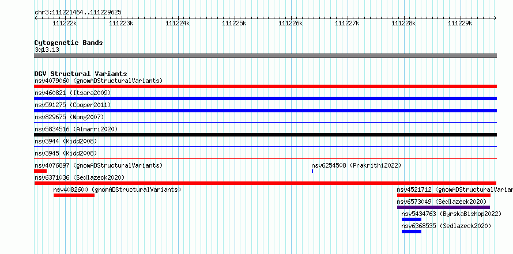
Task: Click the 3q13.13 band label
Action: point(47,50)
